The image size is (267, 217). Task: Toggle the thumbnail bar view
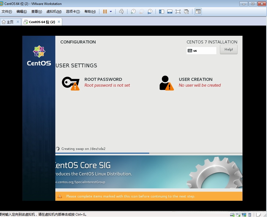pos(170,12)
